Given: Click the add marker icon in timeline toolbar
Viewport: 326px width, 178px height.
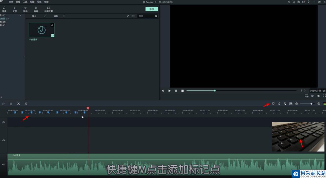Looking at the screenshot, I should (x=273, y=104).
